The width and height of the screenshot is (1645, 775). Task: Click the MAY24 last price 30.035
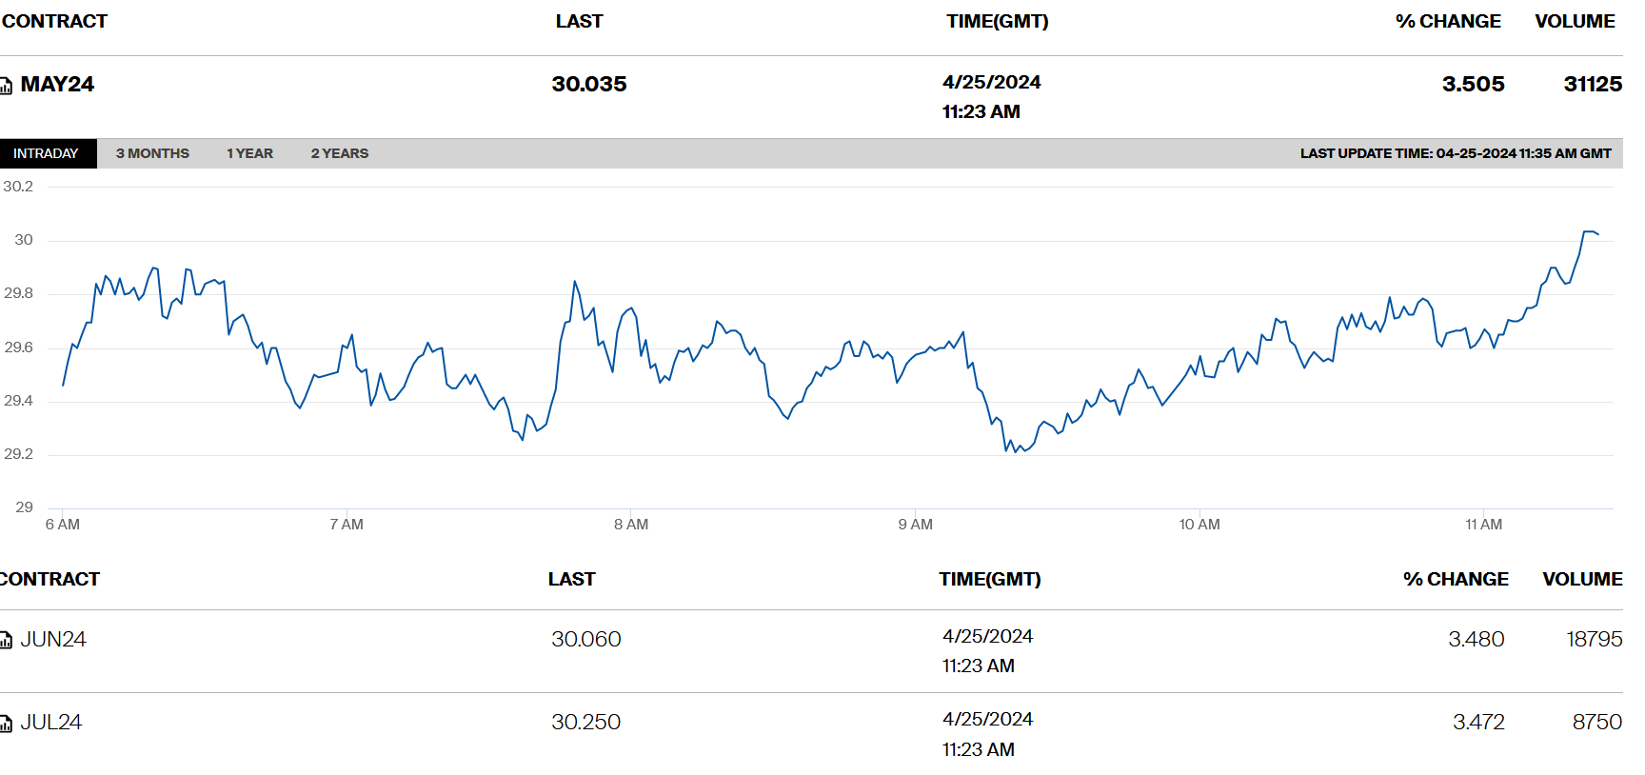click(589, 85)
